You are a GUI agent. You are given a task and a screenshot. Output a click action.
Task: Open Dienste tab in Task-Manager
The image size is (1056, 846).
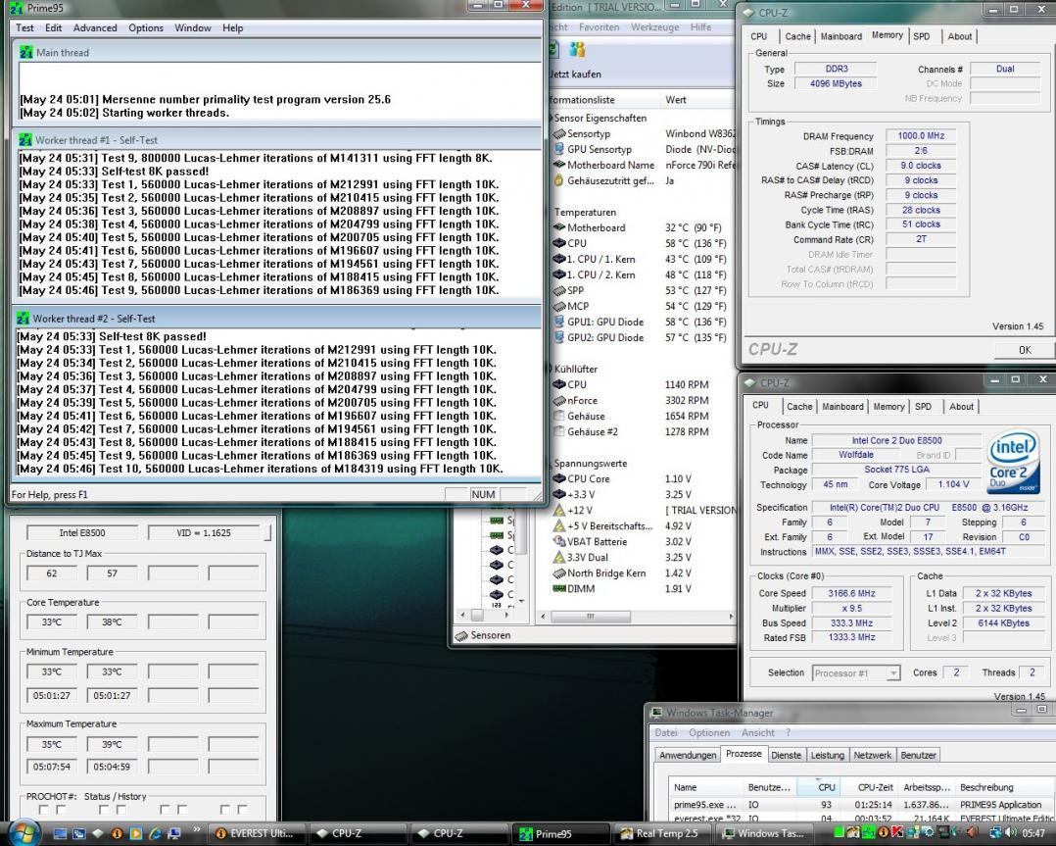[786, 755]
